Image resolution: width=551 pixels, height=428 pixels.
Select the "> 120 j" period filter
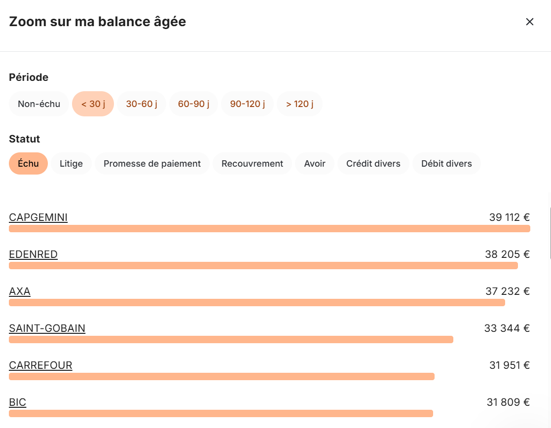coord(299,104)
